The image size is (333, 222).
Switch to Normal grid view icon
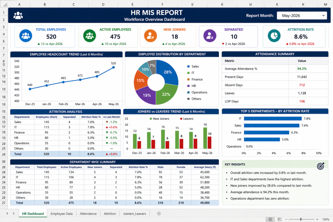(270, 219)
